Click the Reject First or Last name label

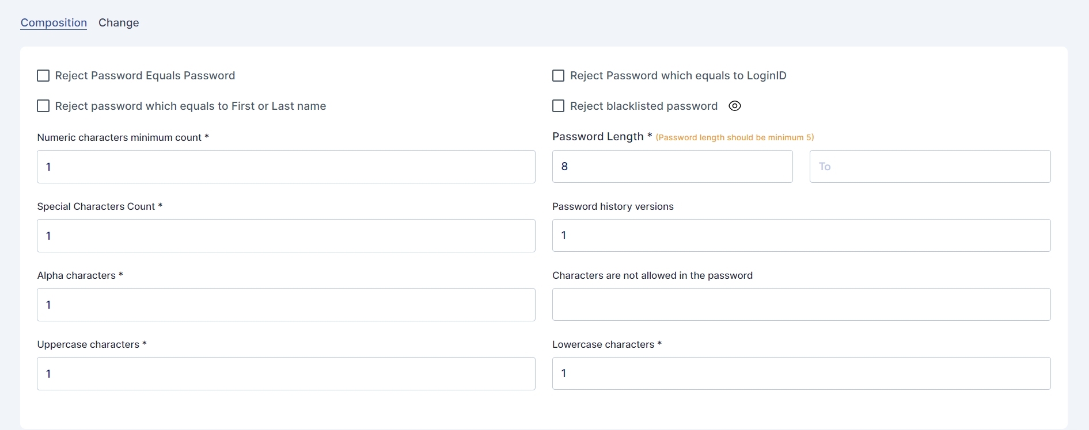pyautogui.click(x=190, y=106)
